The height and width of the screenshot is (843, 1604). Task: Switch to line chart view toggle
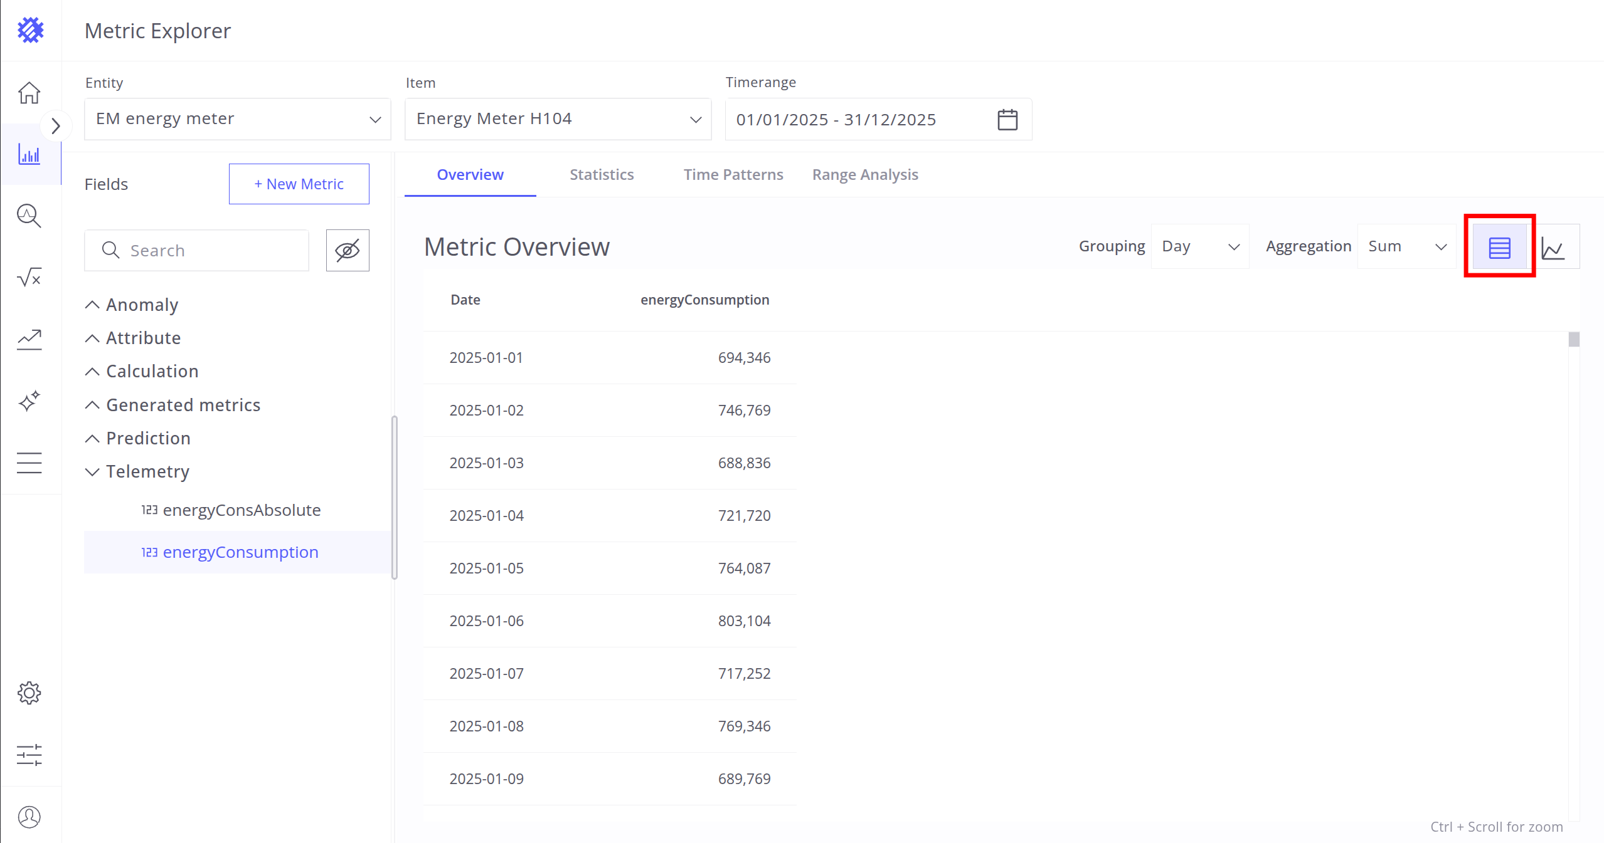click(x=1554, y=247)
